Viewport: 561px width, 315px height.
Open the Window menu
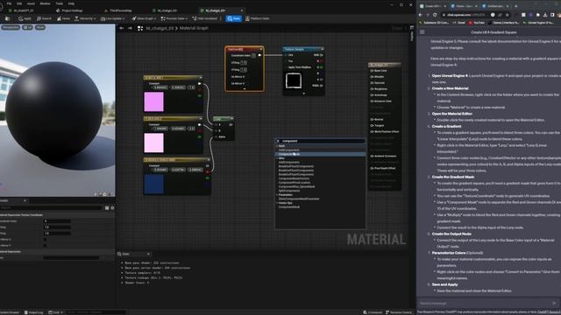[45, 3]
